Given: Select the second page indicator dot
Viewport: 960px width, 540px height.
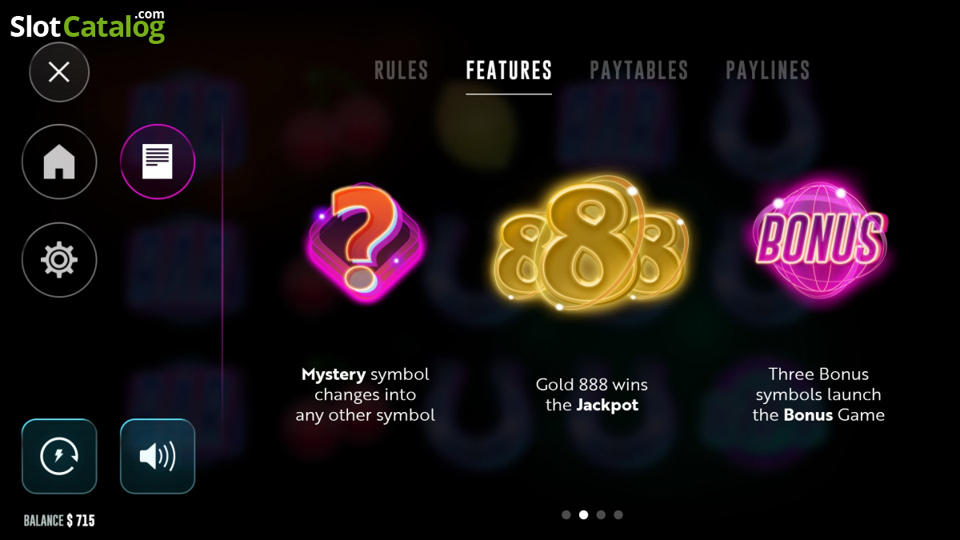Looking at the screenshot, I should 583,515.
